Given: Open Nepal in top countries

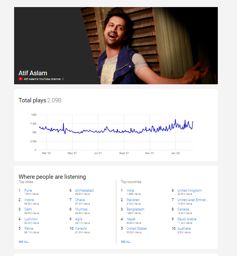Looking at the screenshot, I should 131,219.
